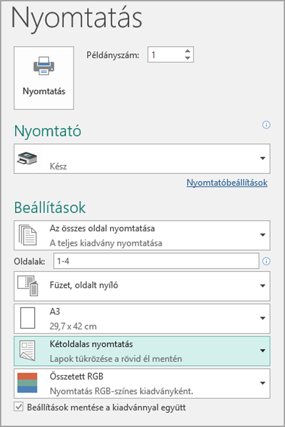The height and width of the screenshot is (427, 285).
Task: Click into the Oldalak page range field
Action: 156,261
